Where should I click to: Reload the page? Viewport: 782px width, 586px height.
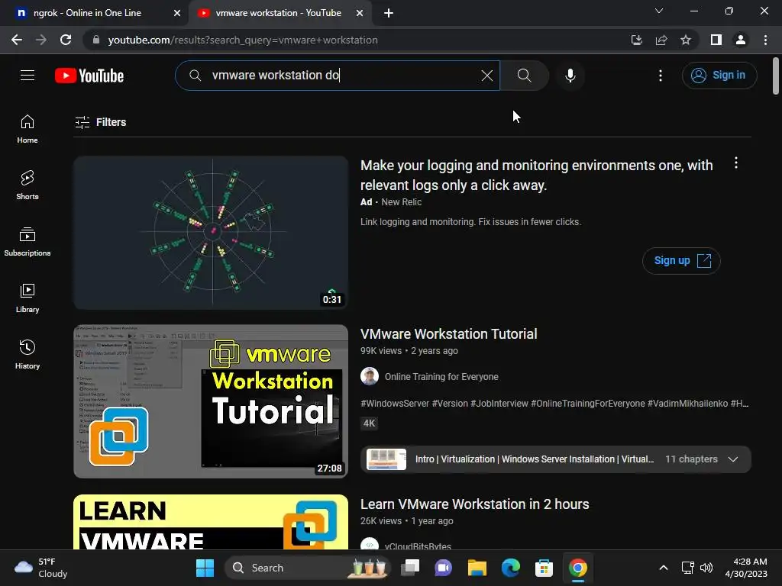tap(66, 40)
